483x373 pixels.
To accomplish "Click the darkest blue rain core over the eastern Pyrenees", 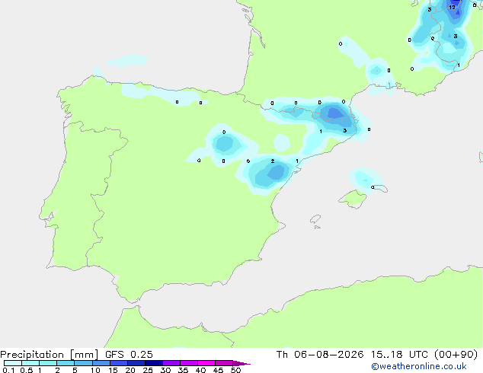I will tap(335, 113).
